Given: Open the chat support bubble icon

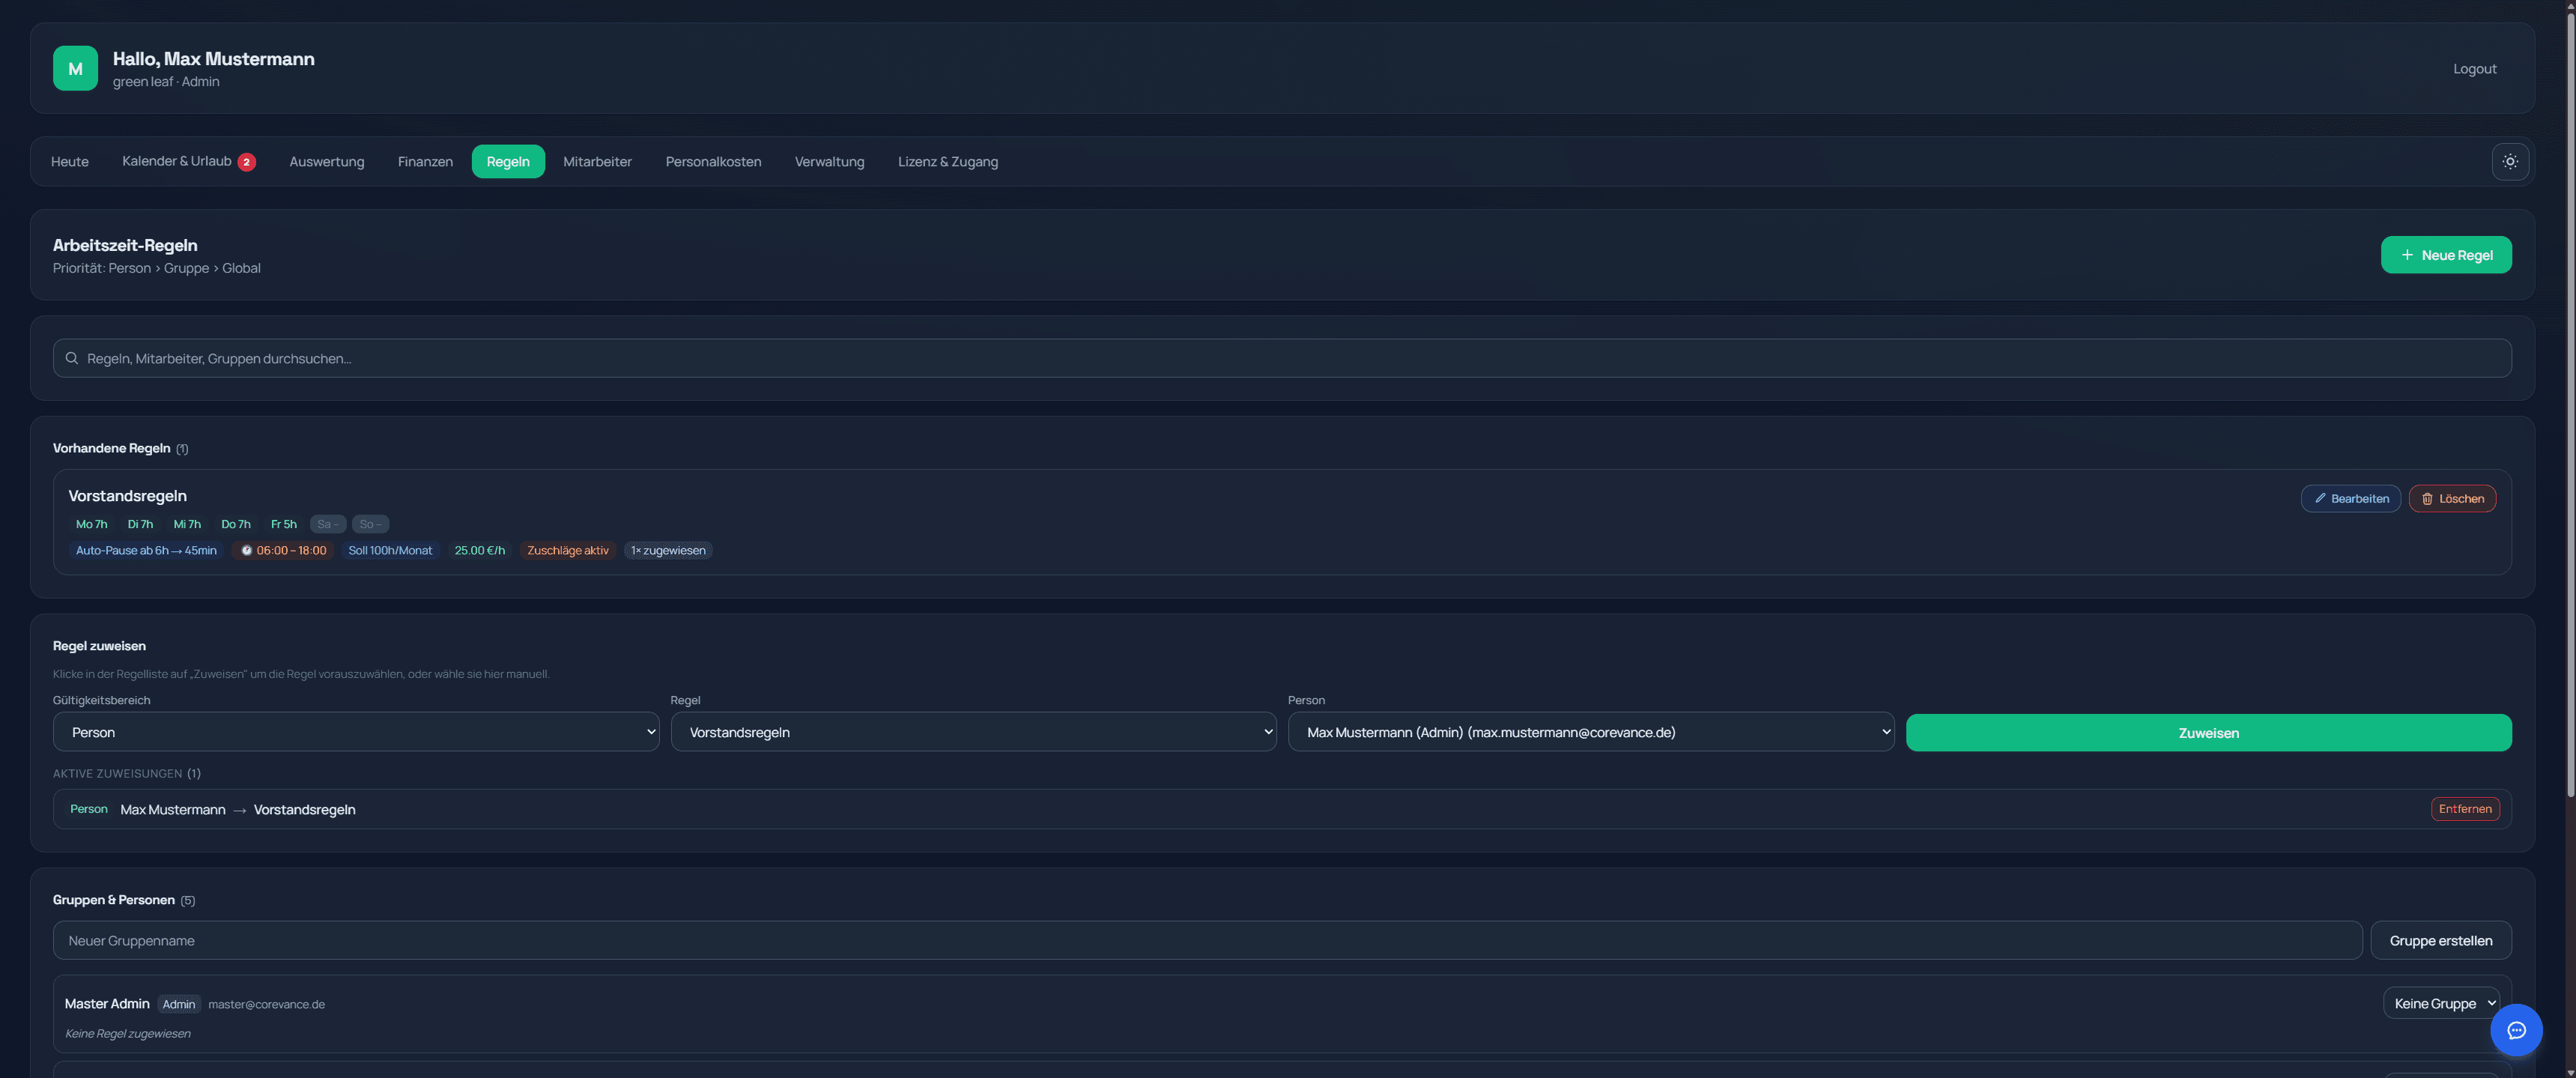Looking at the screenshot, I should click(2515, 1030).
